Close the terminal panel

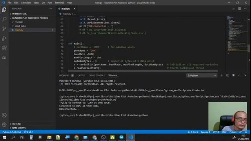(245, 75)
